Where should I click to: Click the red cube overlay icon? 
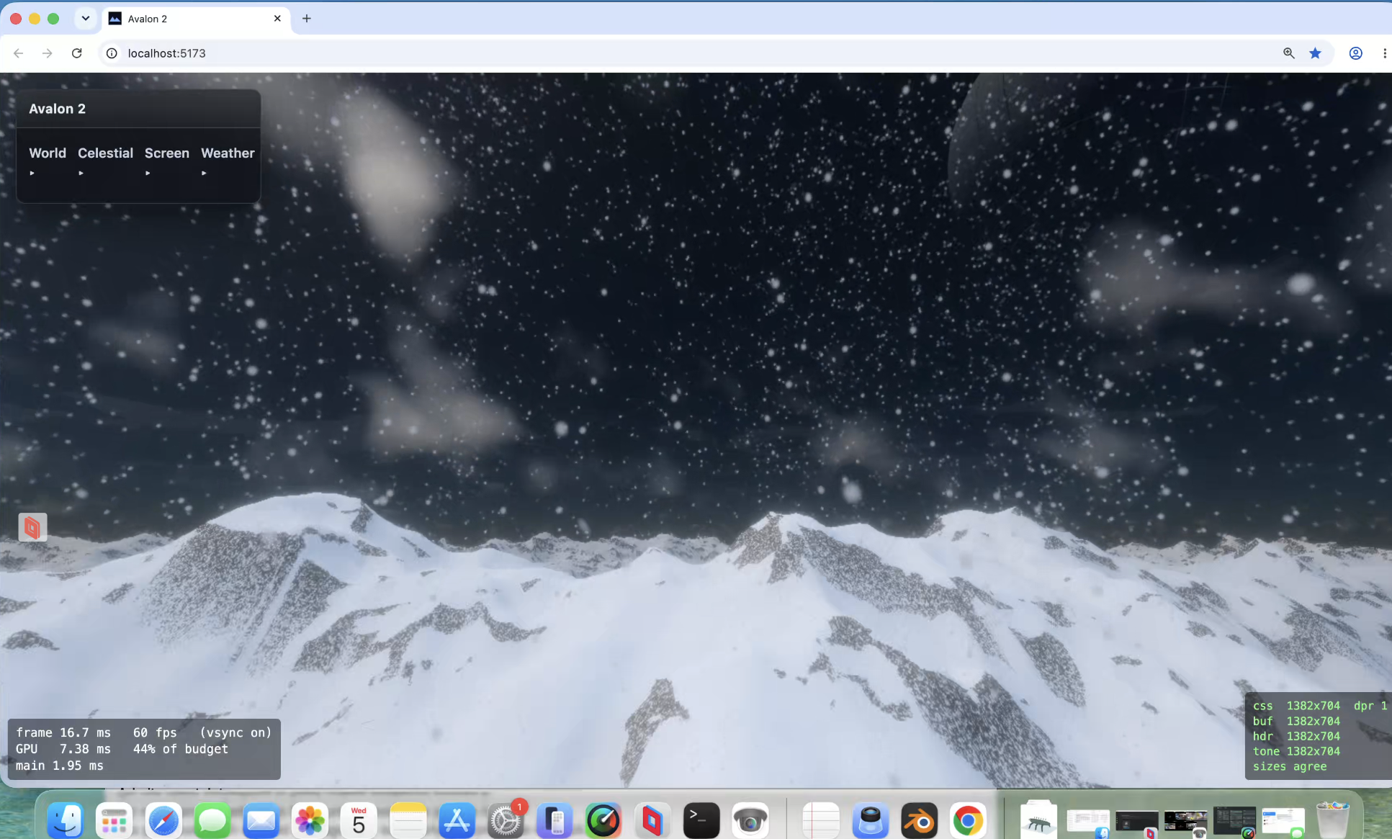pos(32,527)
